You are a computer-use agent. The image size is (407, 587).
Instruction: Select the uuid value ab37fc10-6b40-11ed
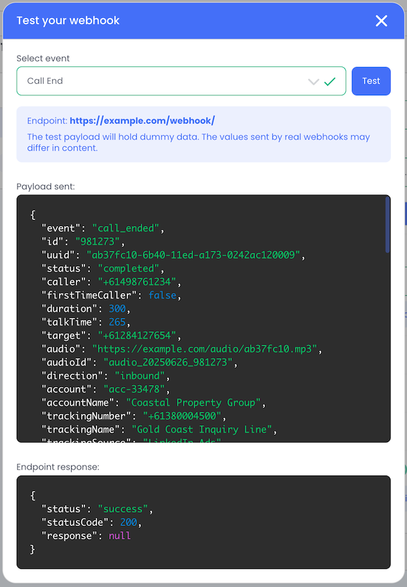point(193,256)
